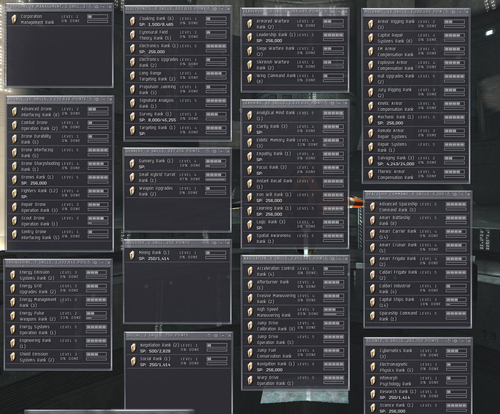Select the Drone Sharpshooting Rank (1) skill

(x=60, y=166)
